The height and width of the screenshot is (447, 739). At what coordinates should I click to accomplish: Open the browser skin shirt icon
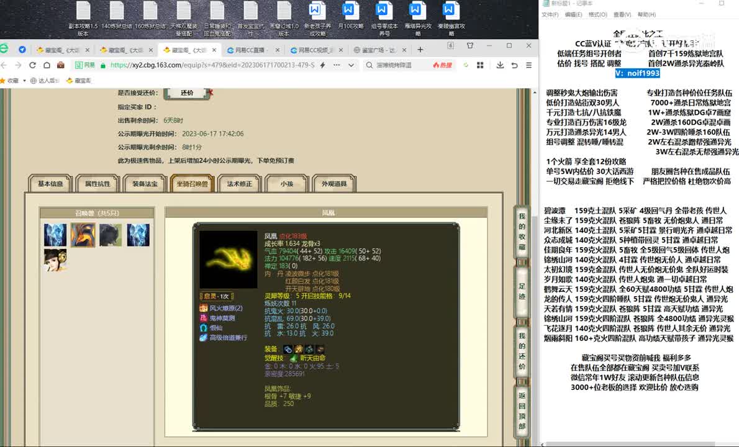point(470,46)
